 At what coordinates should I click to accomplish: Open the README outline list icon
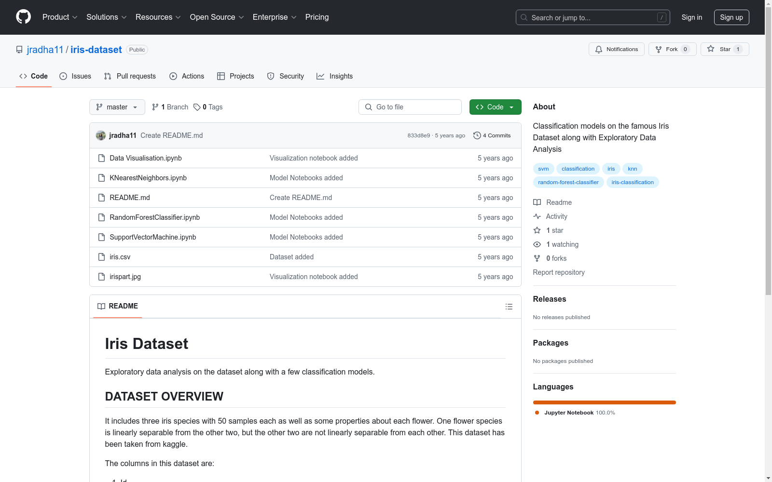click(509, 307)
